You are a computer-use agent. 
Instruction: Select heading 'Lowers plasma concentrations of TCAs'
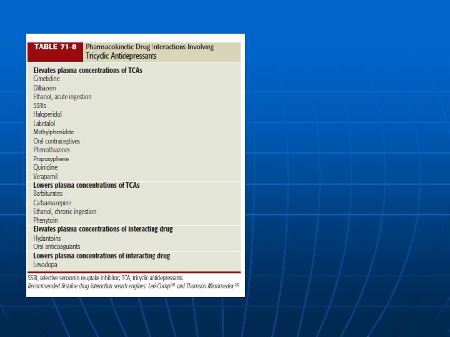(86, 185)
